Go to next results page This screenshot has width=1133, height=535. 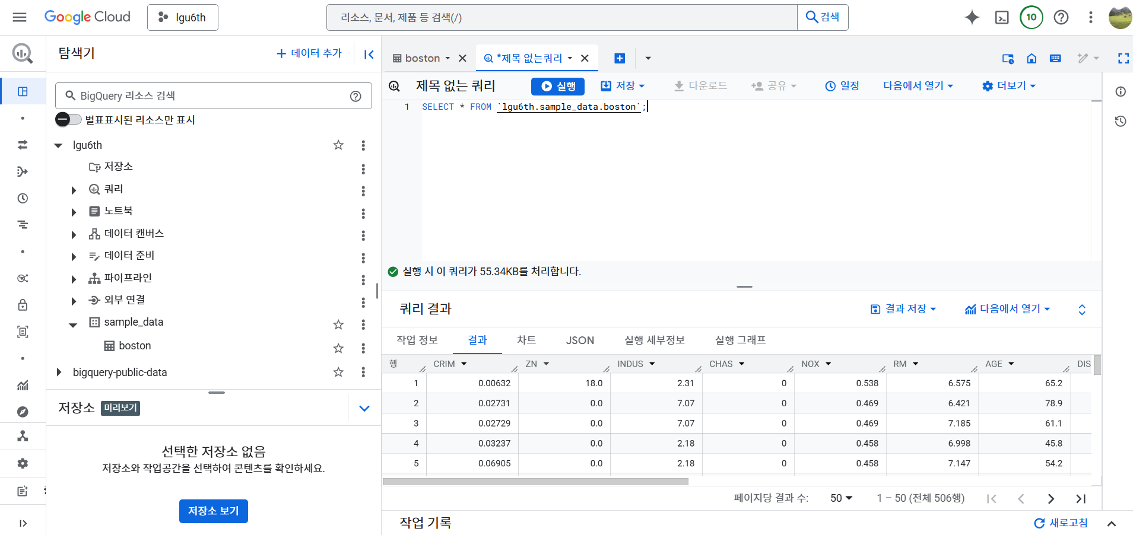[1051, 499]
